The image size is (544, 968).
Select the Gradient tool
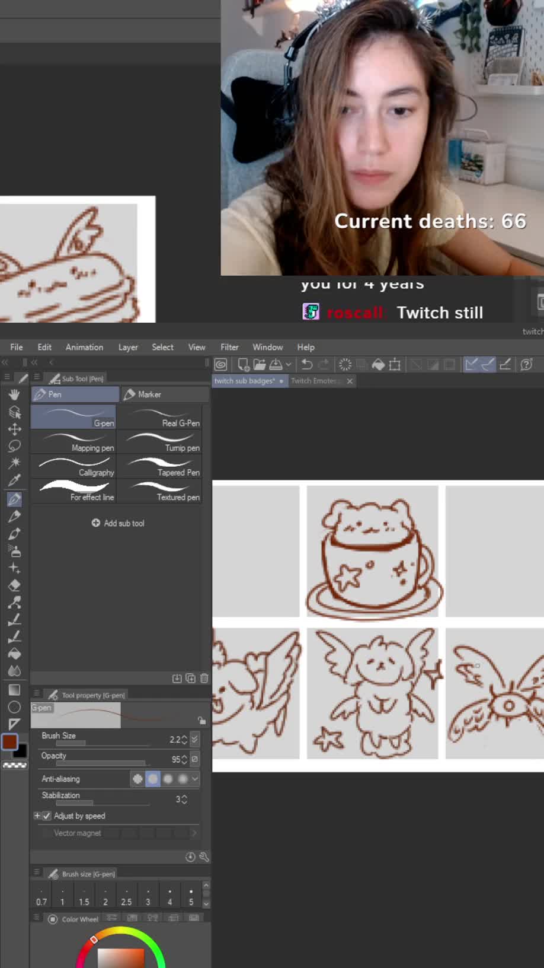15,690
